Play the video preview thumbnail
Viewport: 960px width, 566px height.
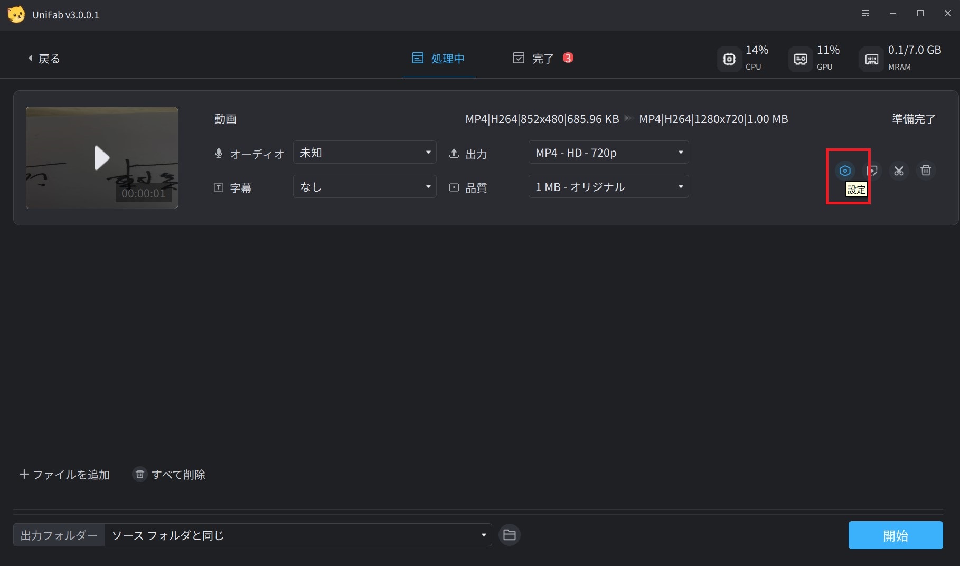click(102, 158)
